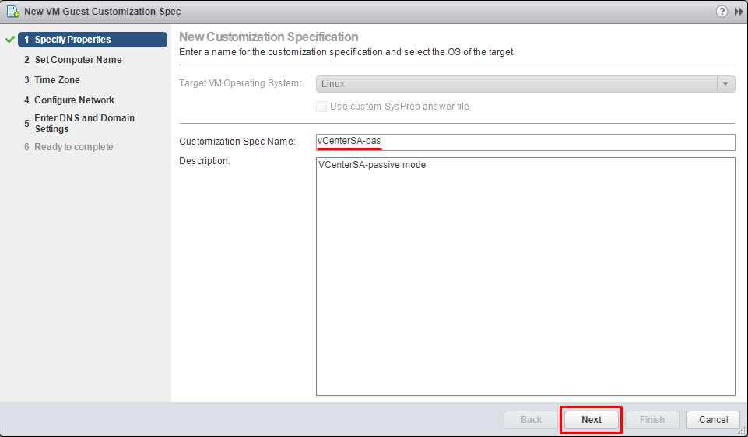Click the Back button
The image size is (748, 437).
(531, 420)
